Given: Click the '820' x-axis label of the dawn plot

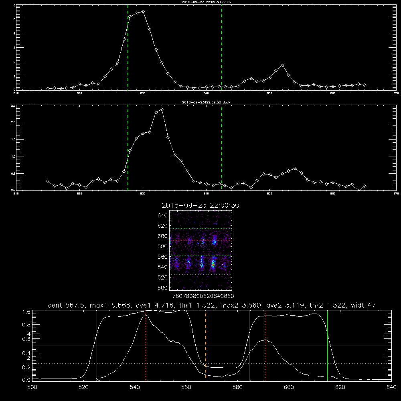Looking at the screenshot, I should pos(79,93).
